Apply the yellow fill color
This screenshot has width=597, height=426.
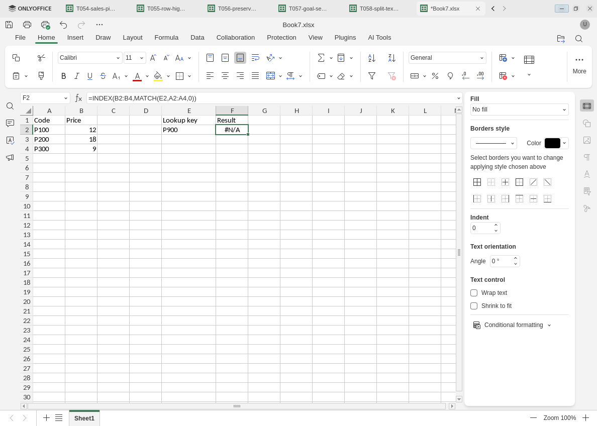[158, 76]
